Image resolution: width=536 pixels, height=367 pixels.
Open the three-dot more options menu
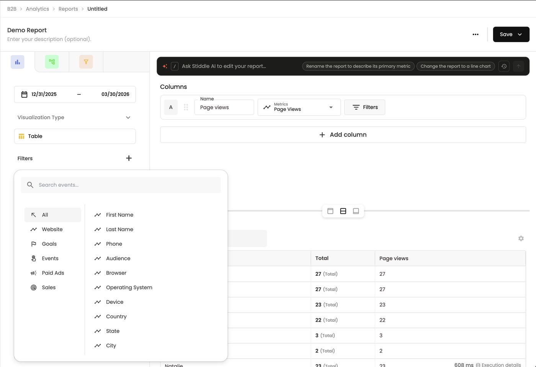click(476, 34)
